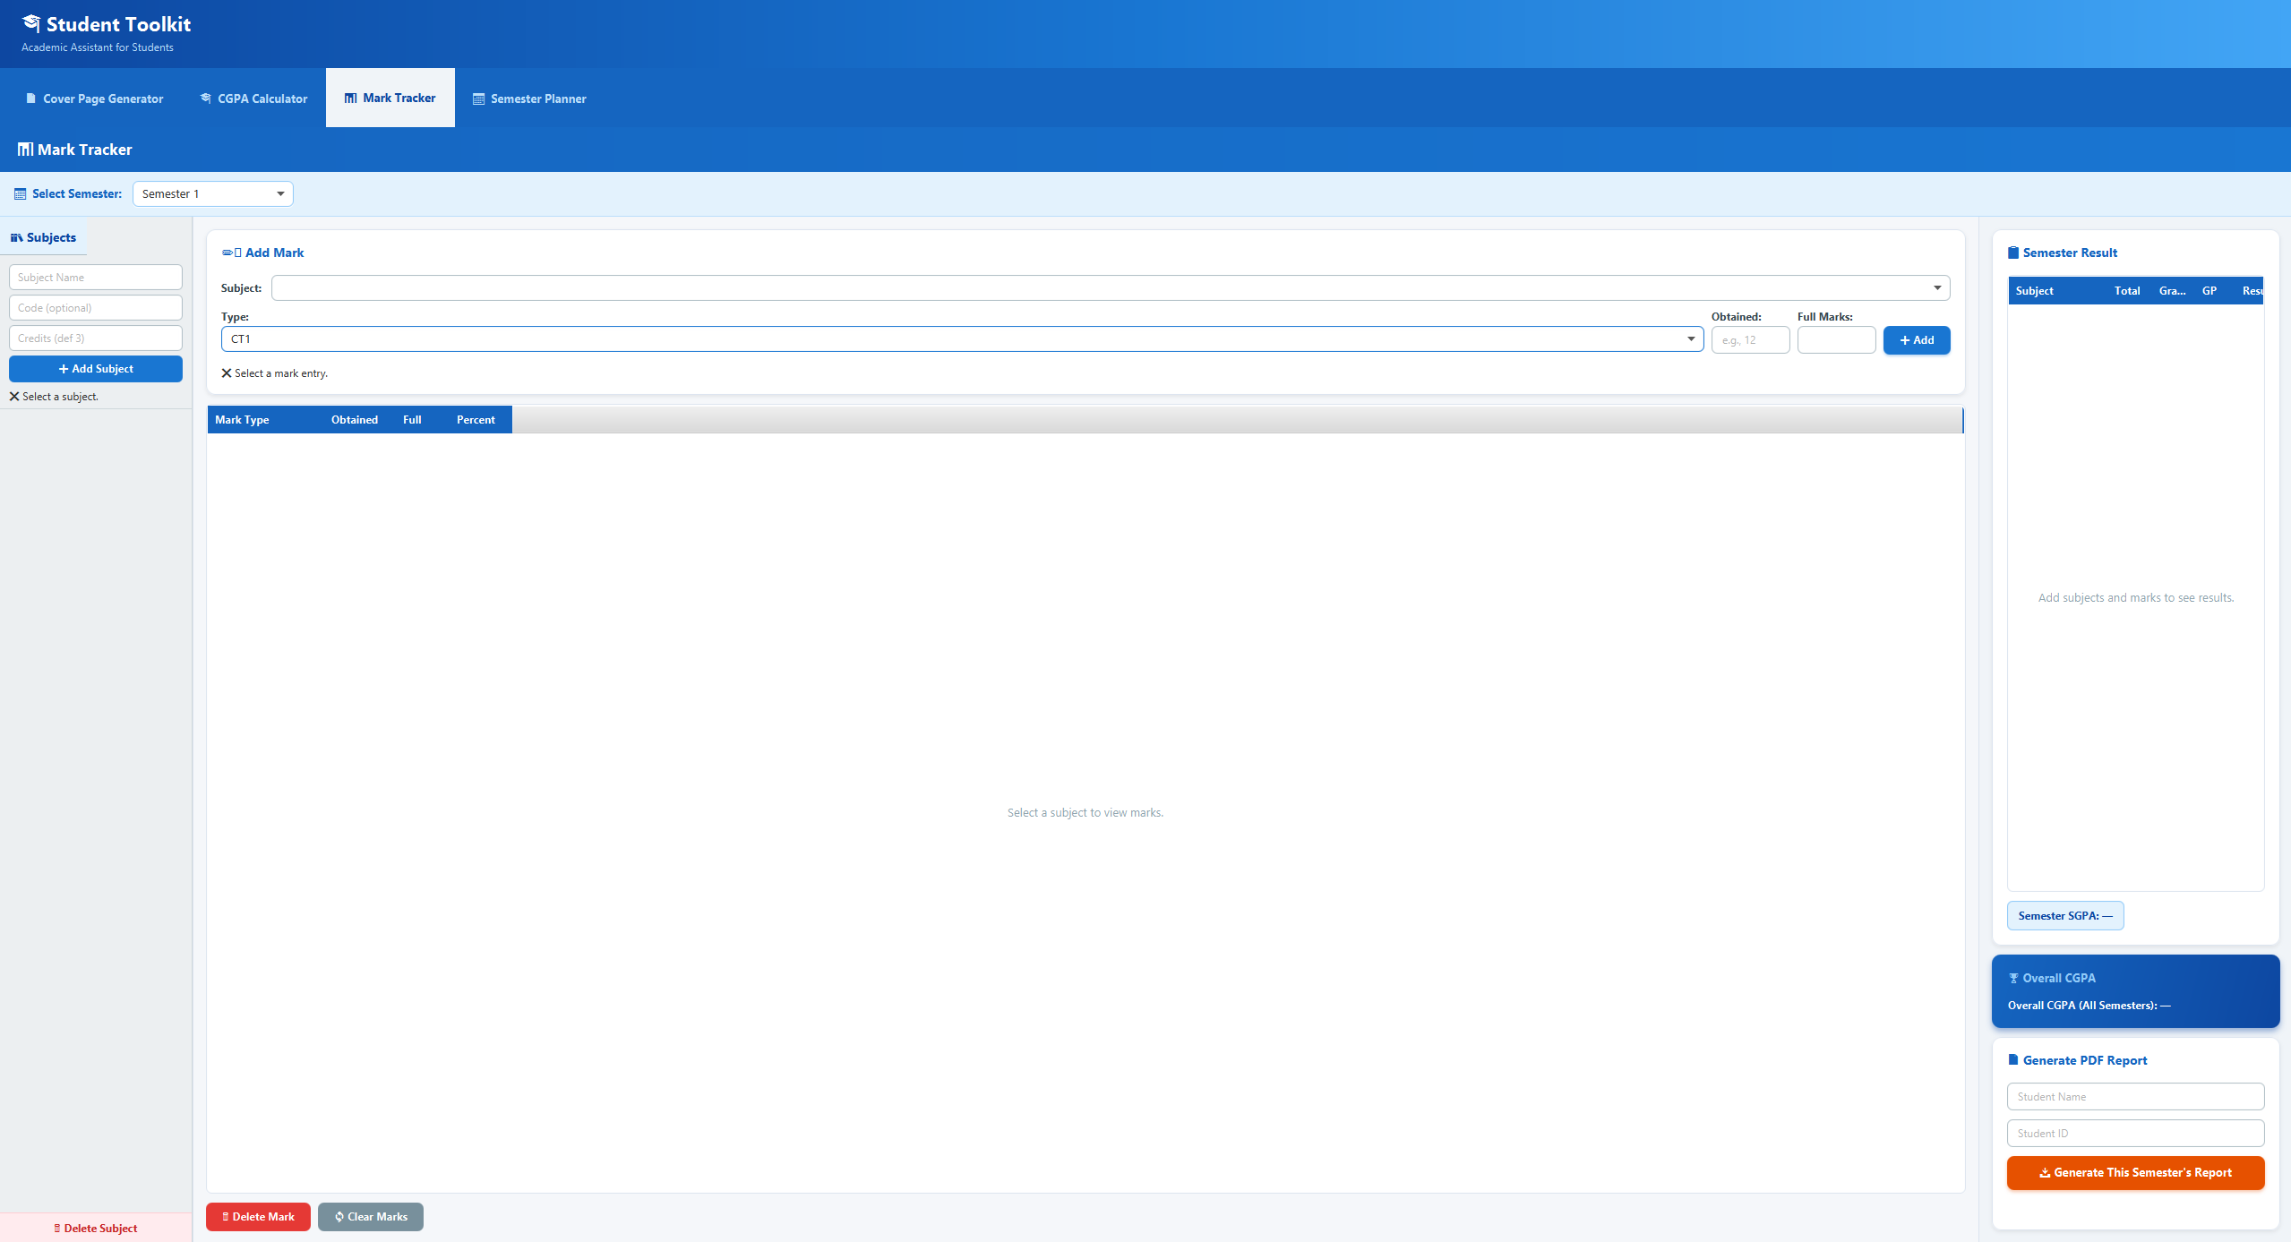
Task: Click the X icon beside 'Select a subject.'
Action: pyautogui.click(x=14, y=396)
